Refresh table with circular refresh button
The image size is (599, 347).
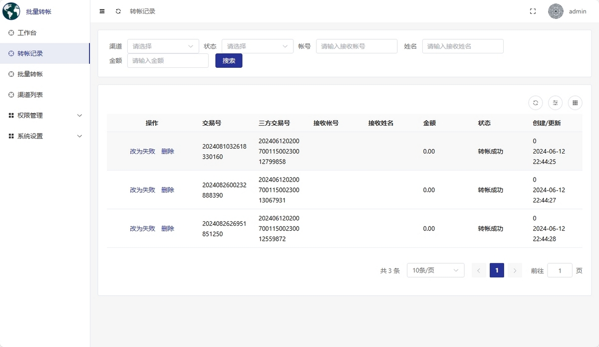(536, 103)
